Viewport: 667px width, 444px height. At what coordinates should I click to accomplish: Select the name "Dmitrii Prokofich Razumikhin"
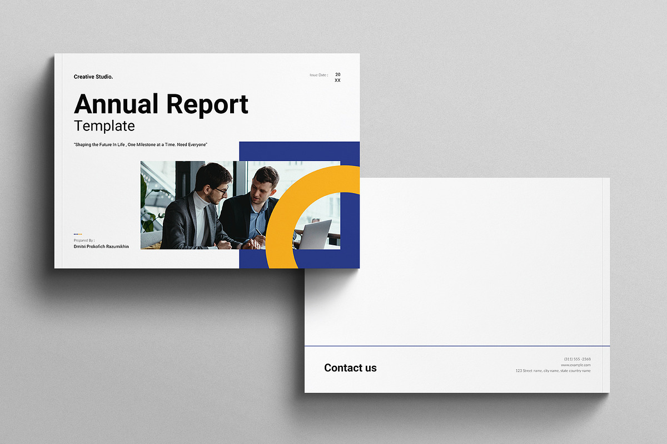[101, 246]
